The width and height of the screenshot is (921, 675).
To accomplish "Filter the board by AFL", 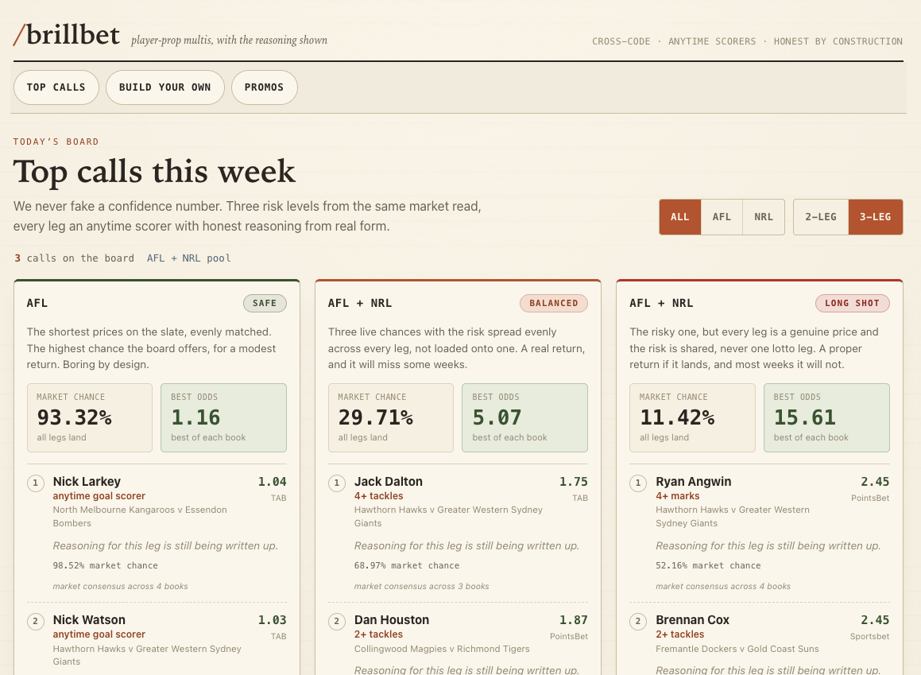I will [722, 217].
